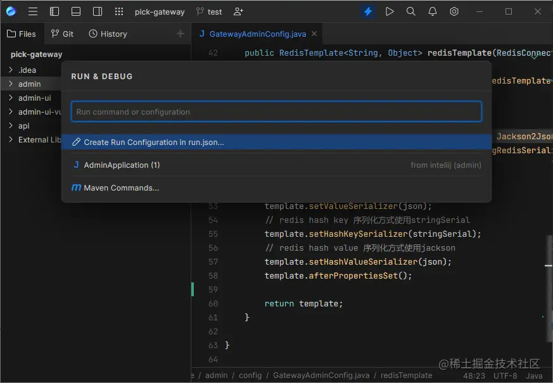Click the editor vertical scrollbar
The width and height of the screenshot is (553, 383).
point(549,289)
